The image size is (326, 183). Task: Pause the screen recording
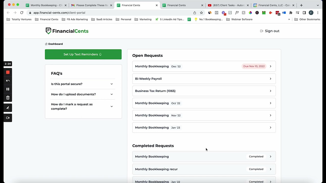point(8,89)
